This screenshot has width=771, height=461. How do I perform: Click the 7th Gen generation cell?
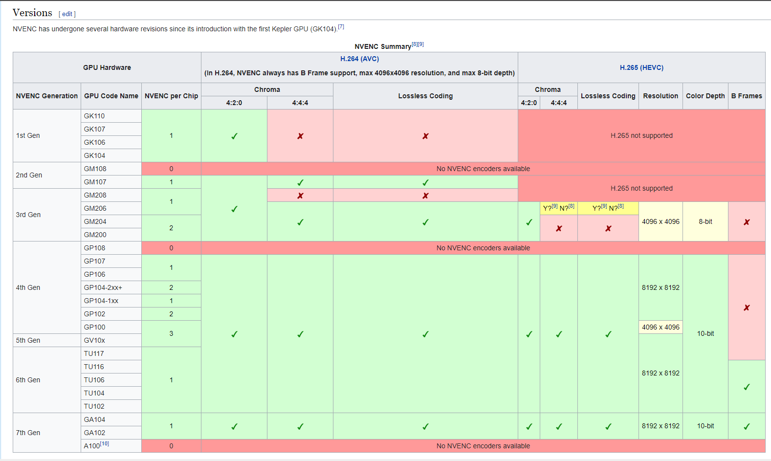[47, 433]
